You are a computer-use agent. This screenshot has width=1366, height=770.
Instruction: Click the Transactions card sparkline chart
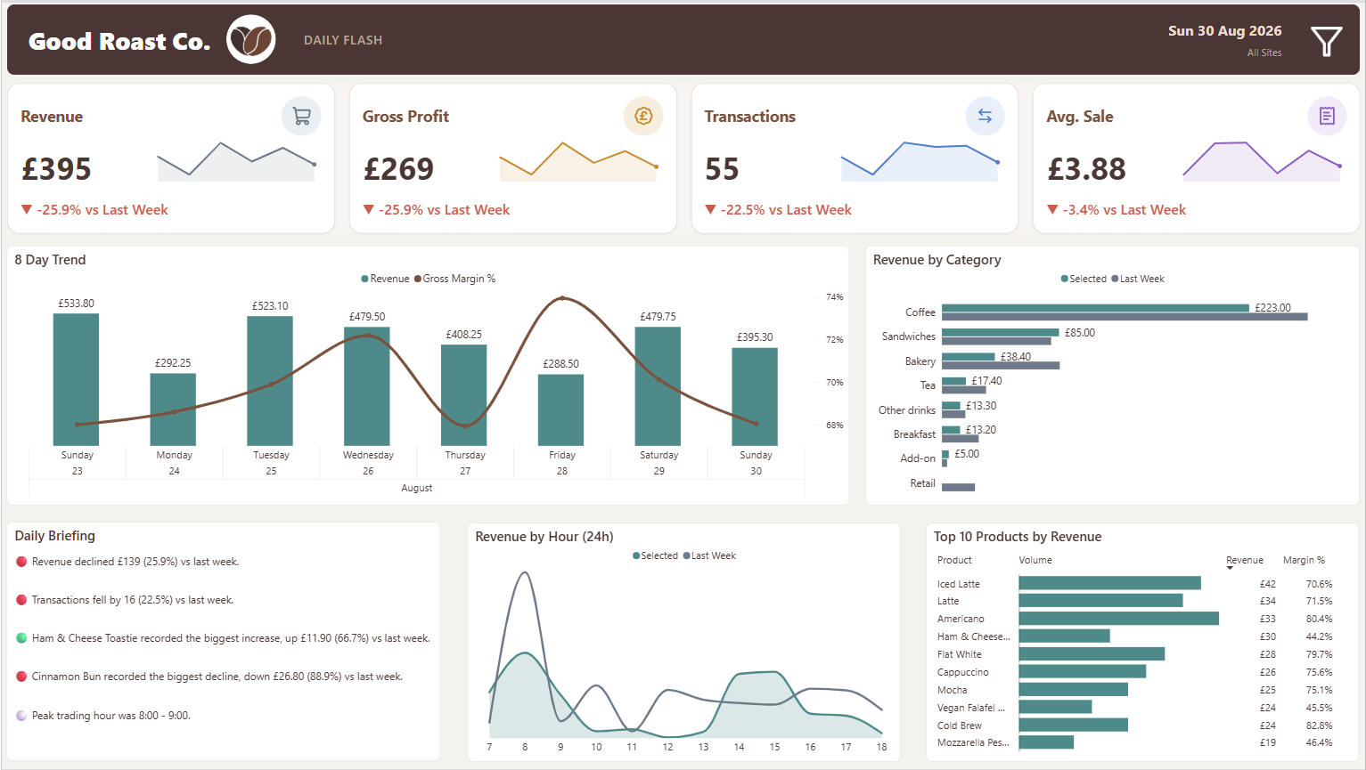click(920, 162)
